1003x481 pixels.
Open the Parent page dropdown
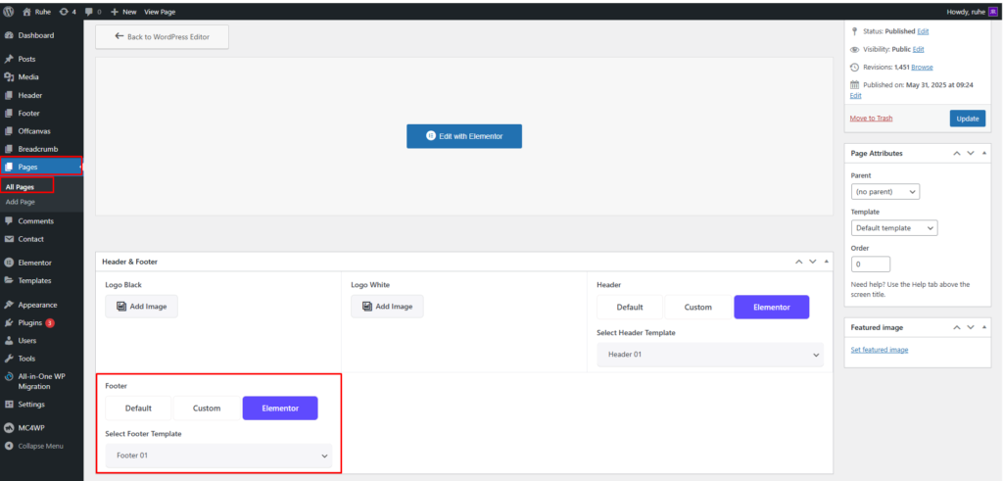pos(885,191)
